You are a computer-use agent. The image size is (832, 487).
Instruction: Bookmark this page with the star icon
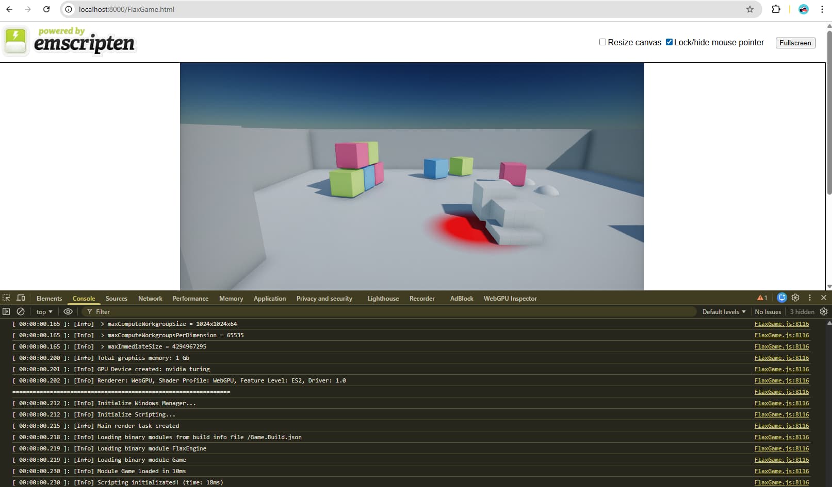[750, 9]
